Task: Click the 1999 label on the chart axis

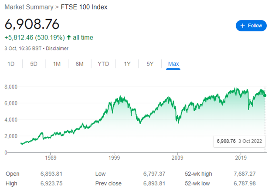Action: (114, 159)
